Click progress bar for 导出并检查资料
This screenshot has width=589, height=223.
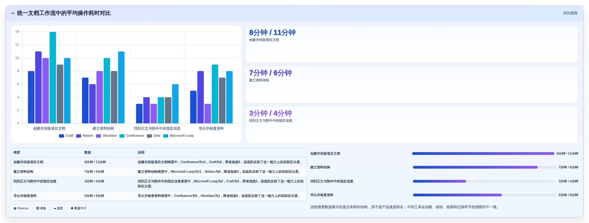(x=485, y=195)
